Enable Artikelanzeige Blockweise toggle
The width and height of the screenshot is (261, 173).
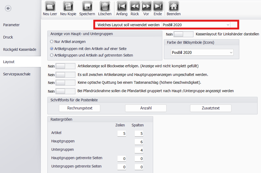(65, 66)
